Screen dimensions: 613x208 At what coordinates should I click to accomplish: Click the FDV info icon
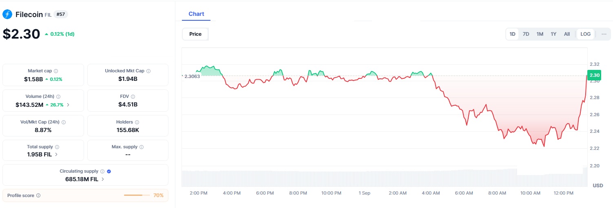[133, 97]
